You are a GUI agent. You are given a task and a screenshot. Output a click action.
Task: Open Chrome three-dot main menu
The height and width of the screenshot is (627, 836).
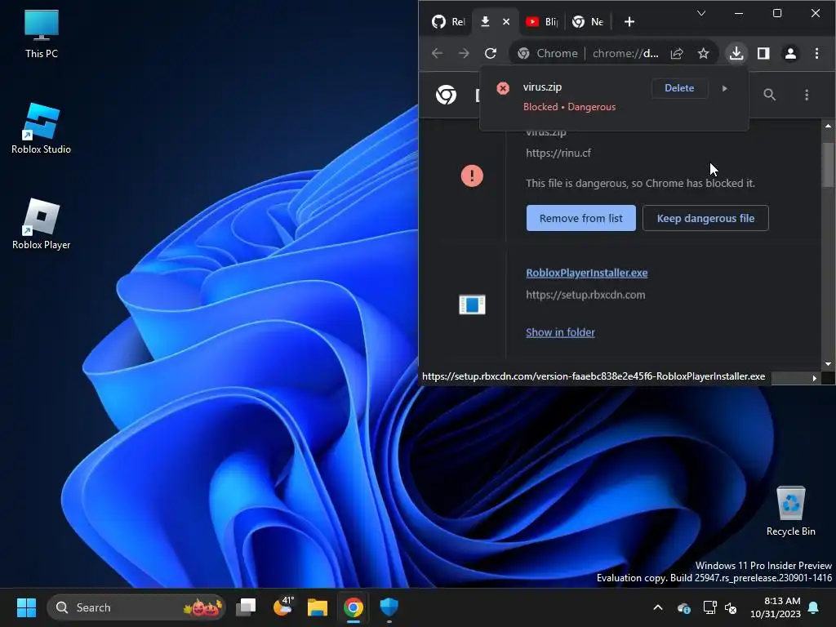816,53
